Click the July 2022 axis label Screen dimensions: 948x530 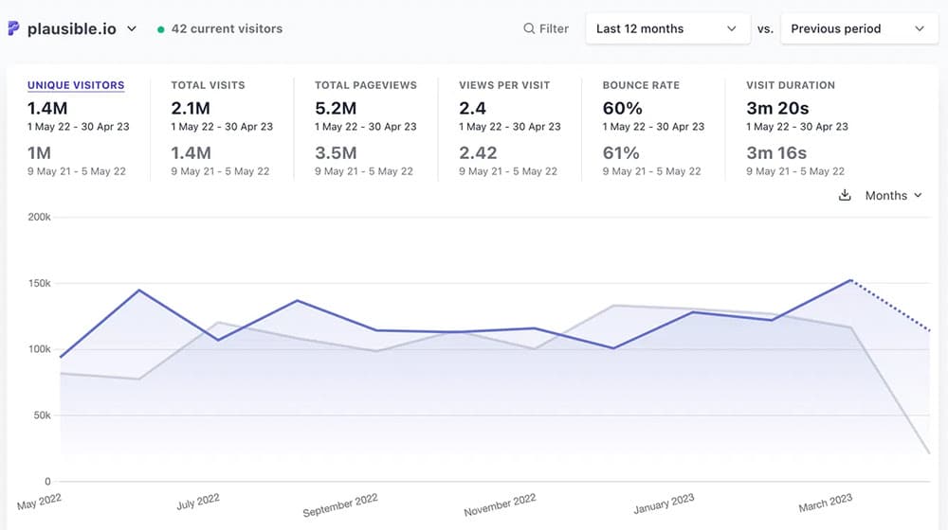tap(198, 501)
